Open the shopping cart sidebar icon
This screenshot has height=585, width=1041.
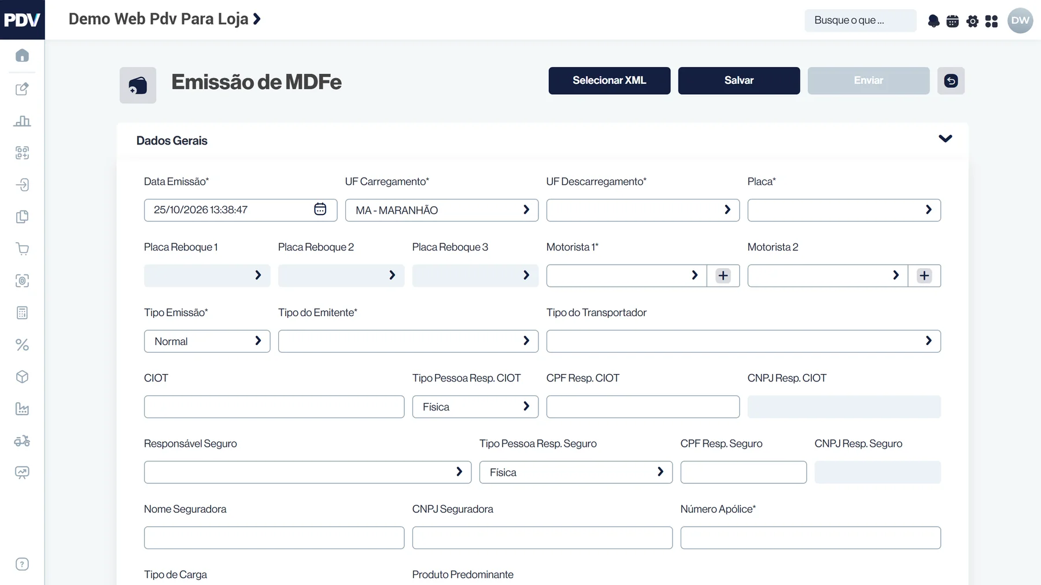pos(22,249)
